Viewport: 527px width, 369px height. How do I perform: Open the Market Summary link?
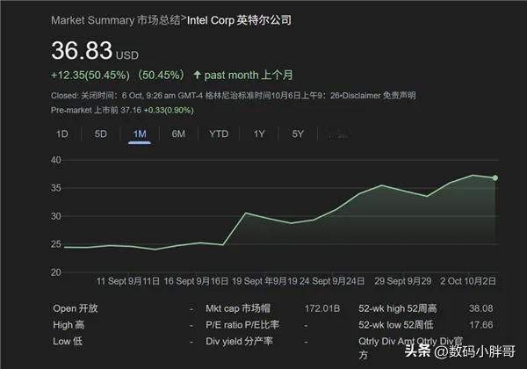[116, 20]
